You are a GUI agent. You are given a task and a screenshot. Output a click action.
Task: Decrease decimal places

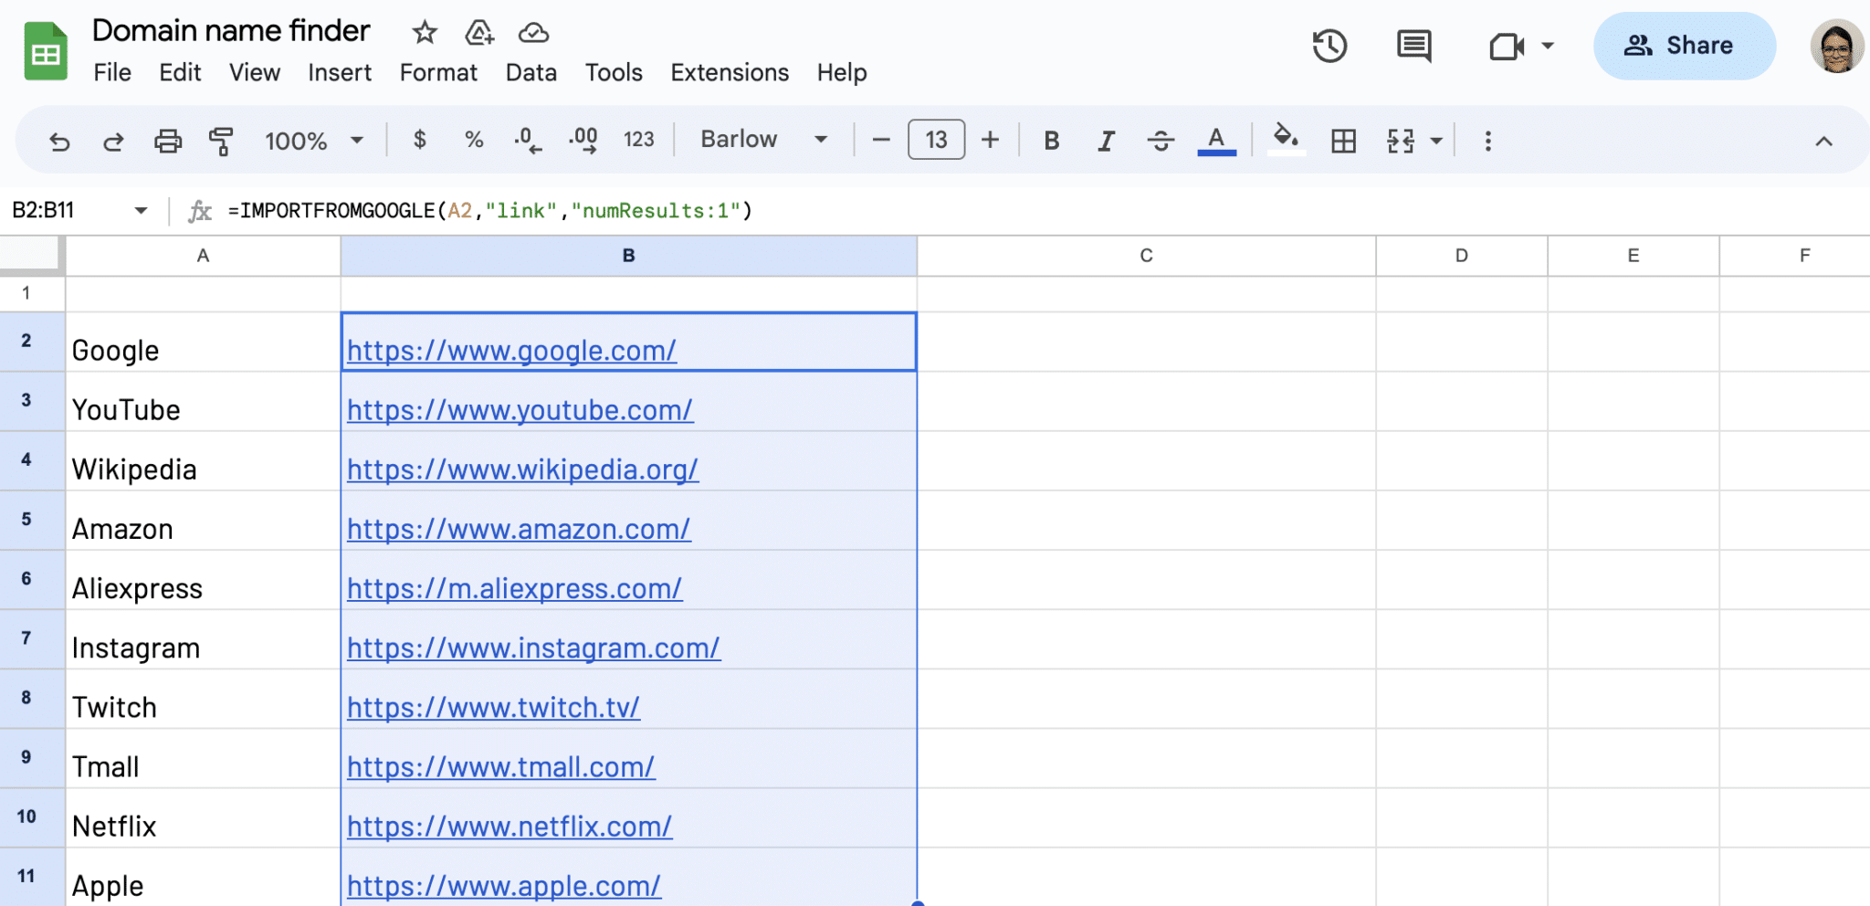tap(527, 140)
